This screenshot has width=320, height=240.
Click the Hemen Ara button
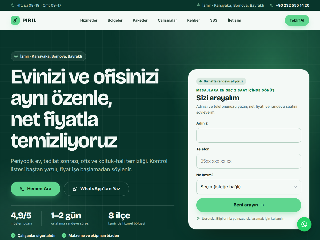click(x=35, y=189)
